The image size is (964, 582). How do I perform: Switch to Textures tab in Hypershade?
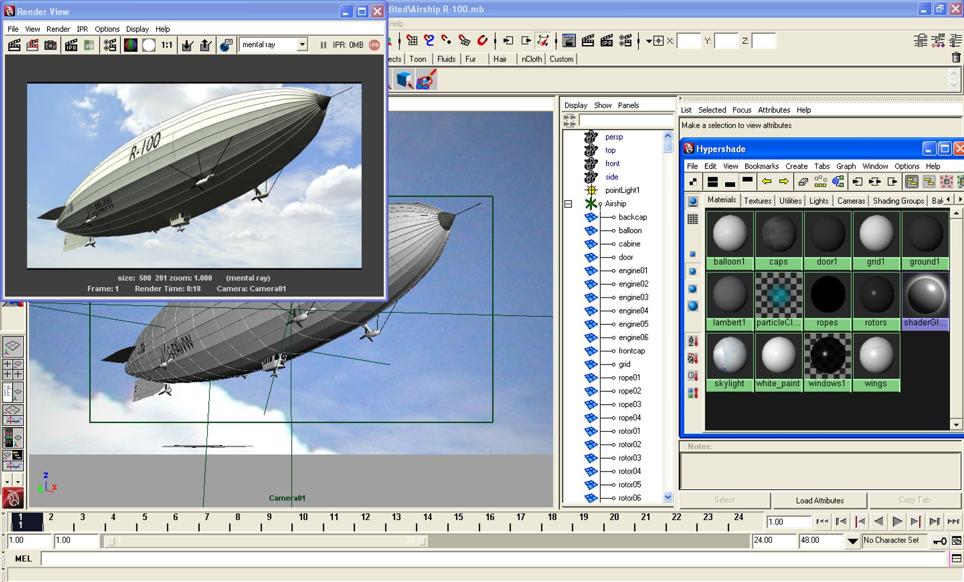758,200
